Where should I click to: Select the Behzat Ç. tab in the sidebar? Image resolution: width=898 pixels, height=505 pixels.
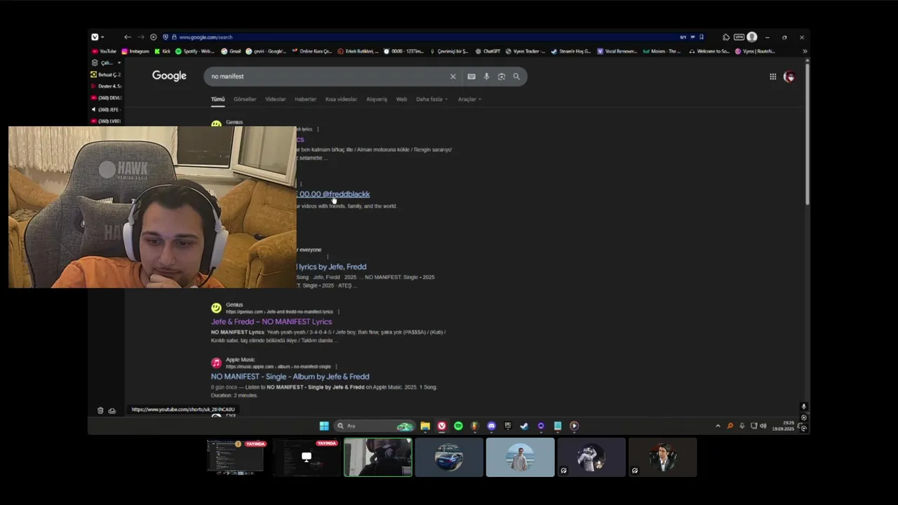pyautogui.click(x=106, y=74)
